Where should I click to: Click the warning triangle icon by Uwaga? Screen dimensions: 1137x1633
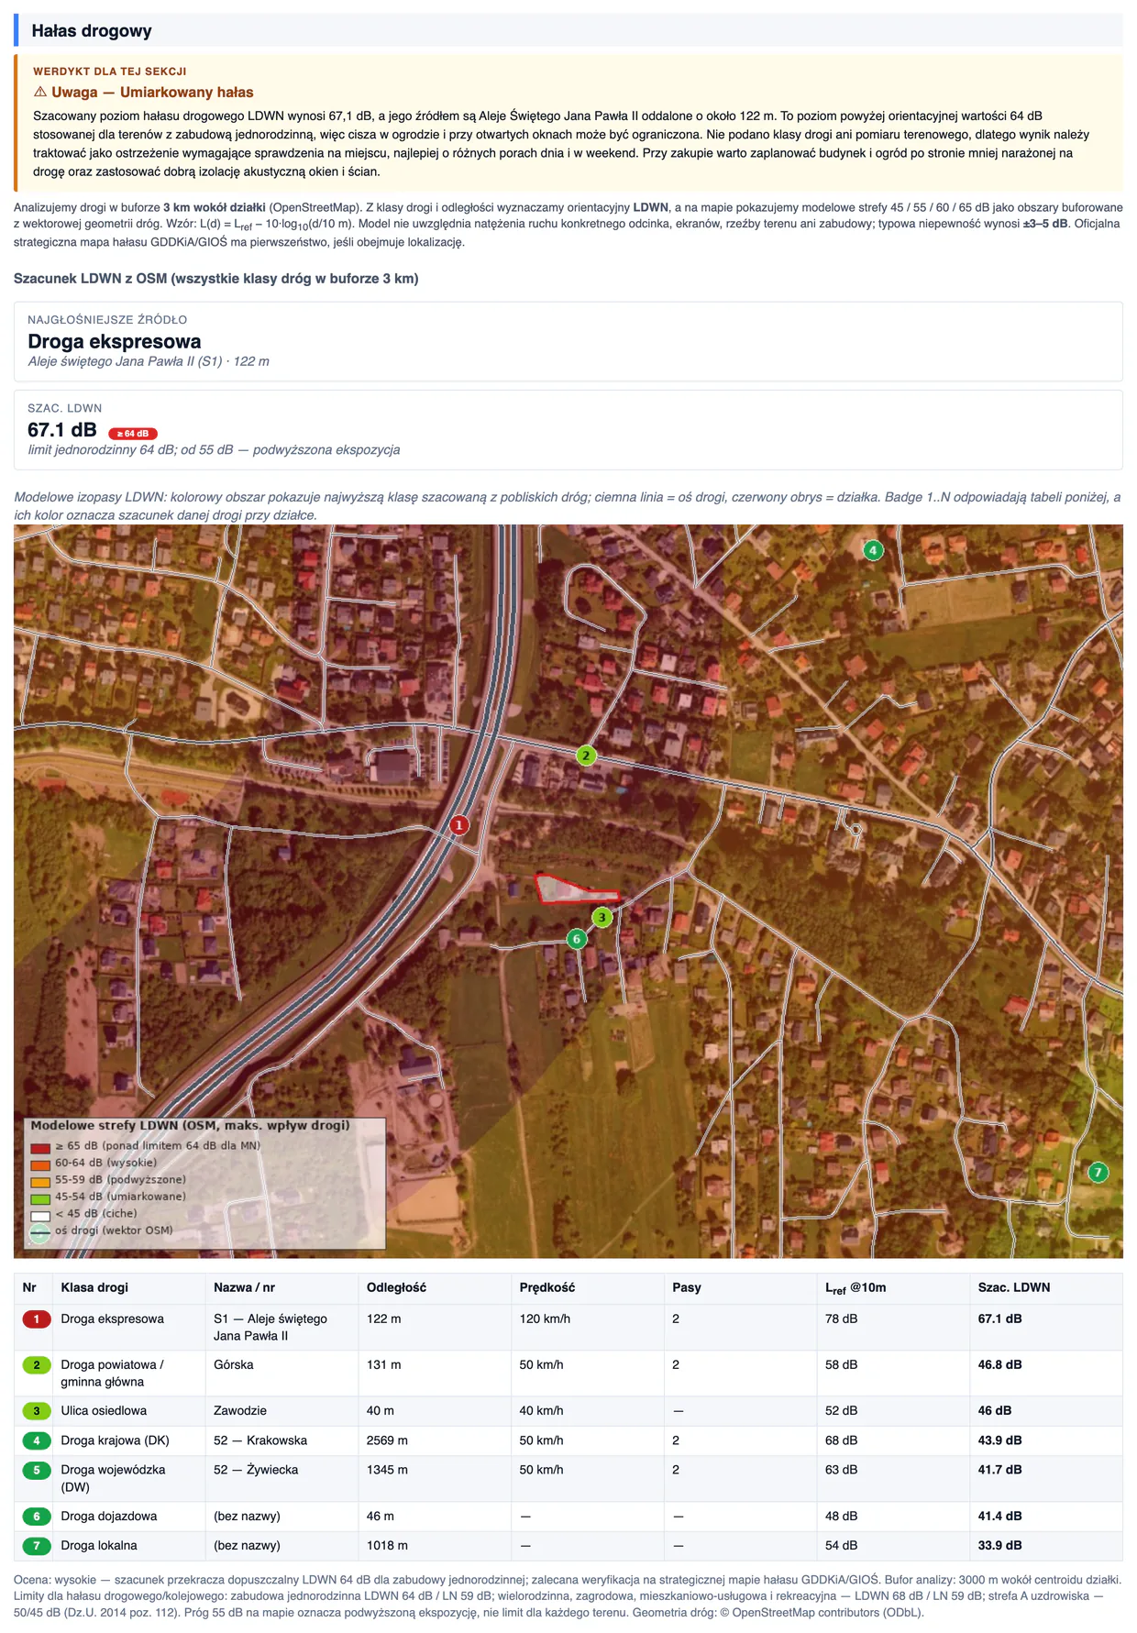coord(40,92)
